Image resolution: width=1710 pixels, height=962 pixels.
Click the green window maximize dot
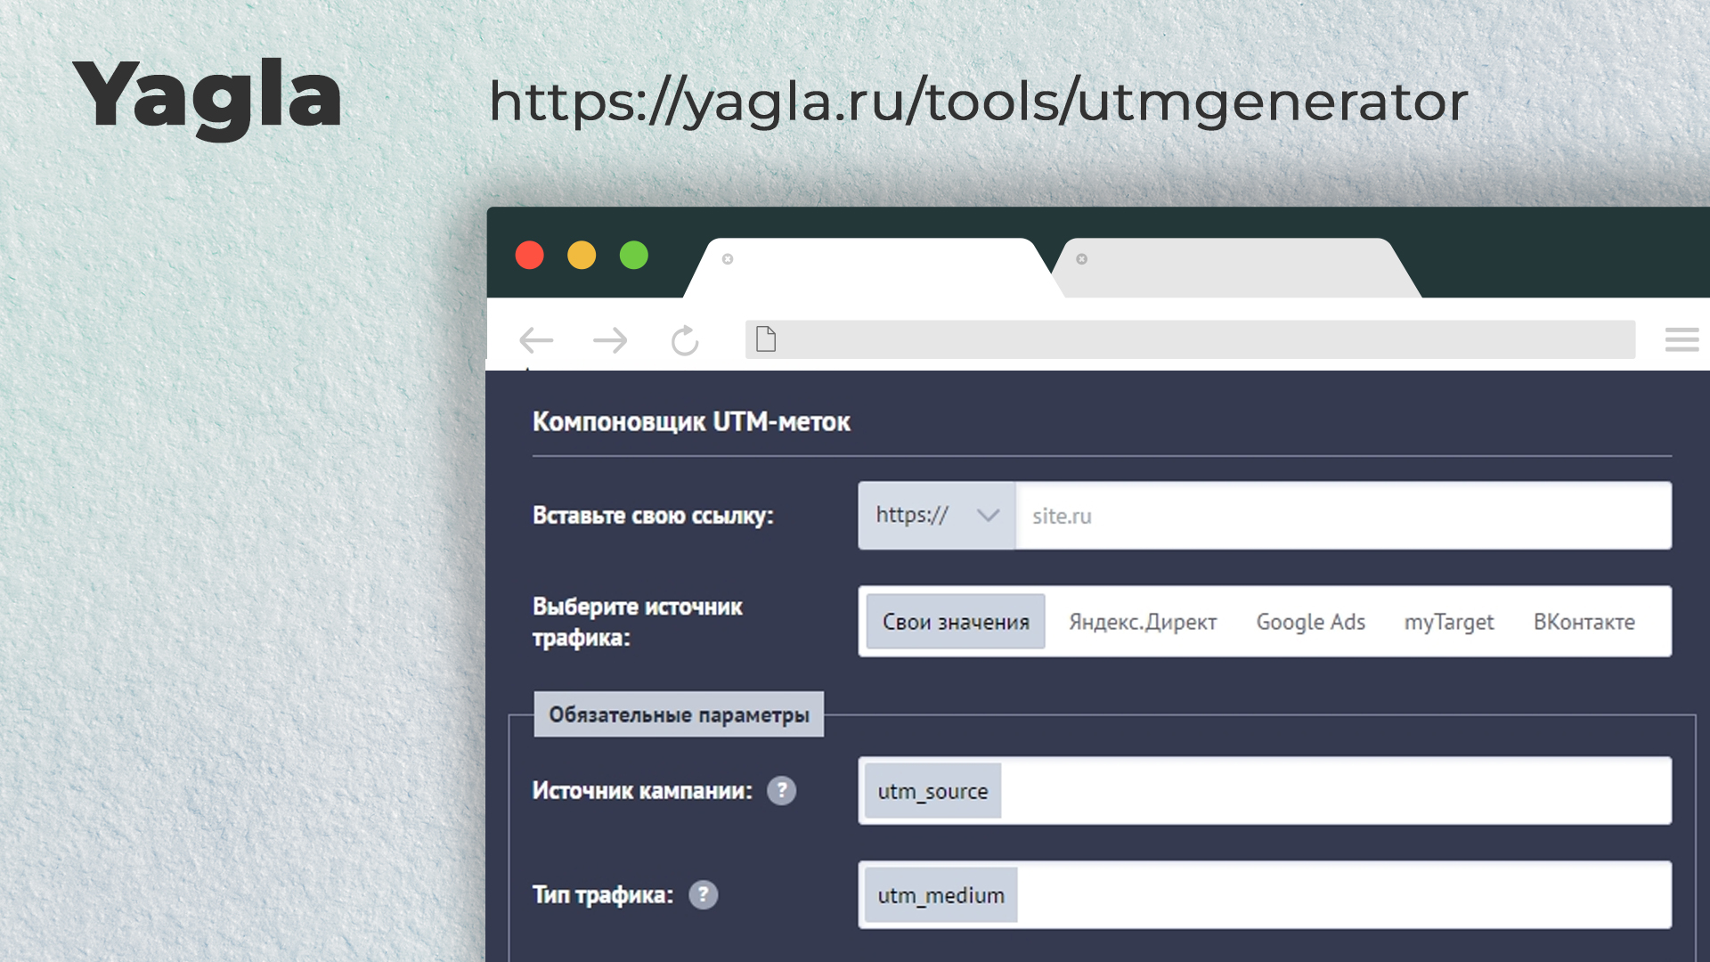tap(634, 255)
